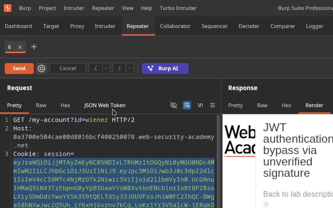Click the Host header line
333x208 pixels.
click(x=114, y=137)
